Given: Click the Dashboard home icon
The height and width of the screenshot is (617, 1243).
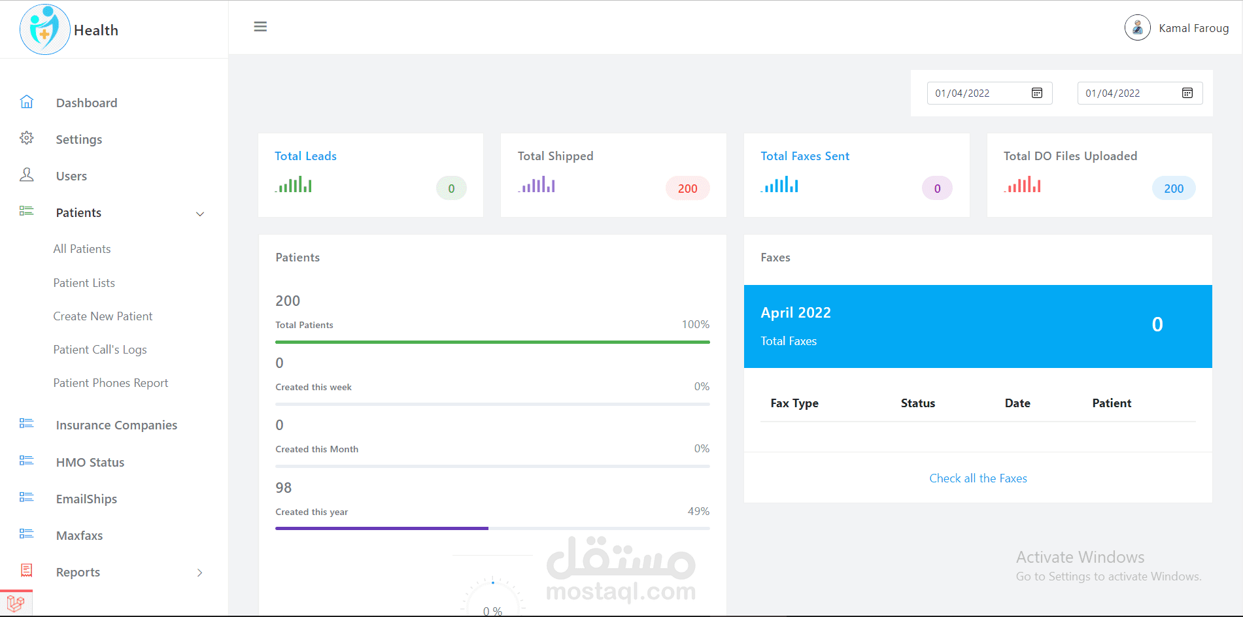Looking at the screenshot, I should [27, 102].
